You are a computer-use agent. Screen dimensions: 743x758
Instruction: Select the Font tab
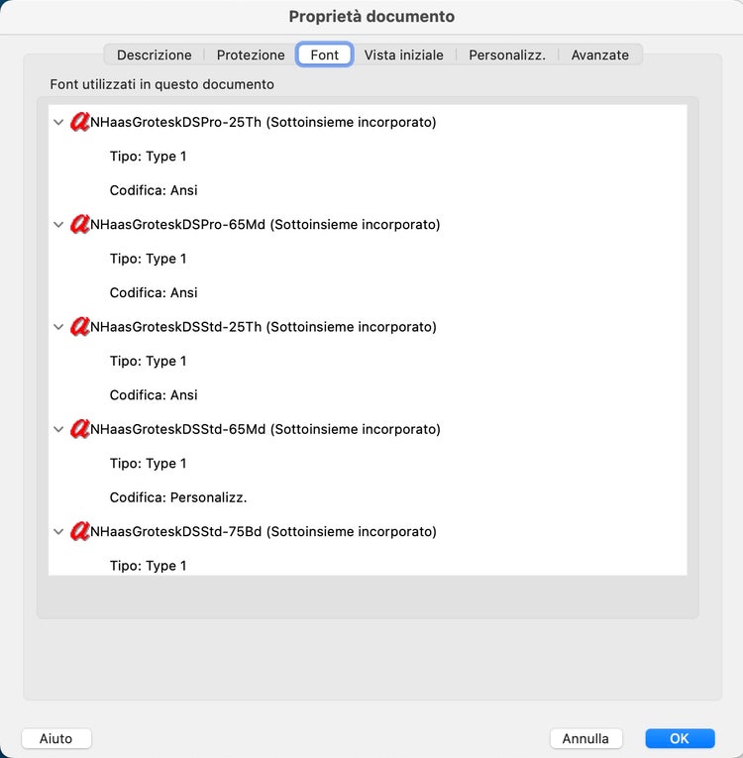[x=324, y=55]
